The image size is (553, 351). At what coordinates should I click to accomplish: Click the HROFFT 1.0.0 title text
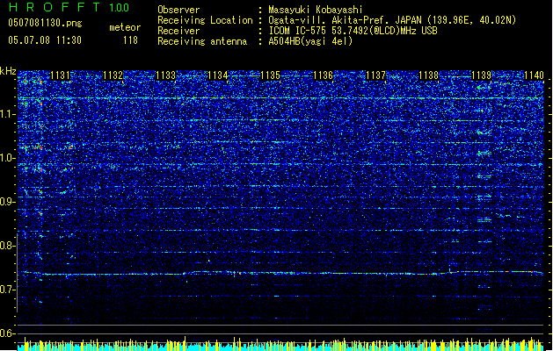[x=69, y=7]
